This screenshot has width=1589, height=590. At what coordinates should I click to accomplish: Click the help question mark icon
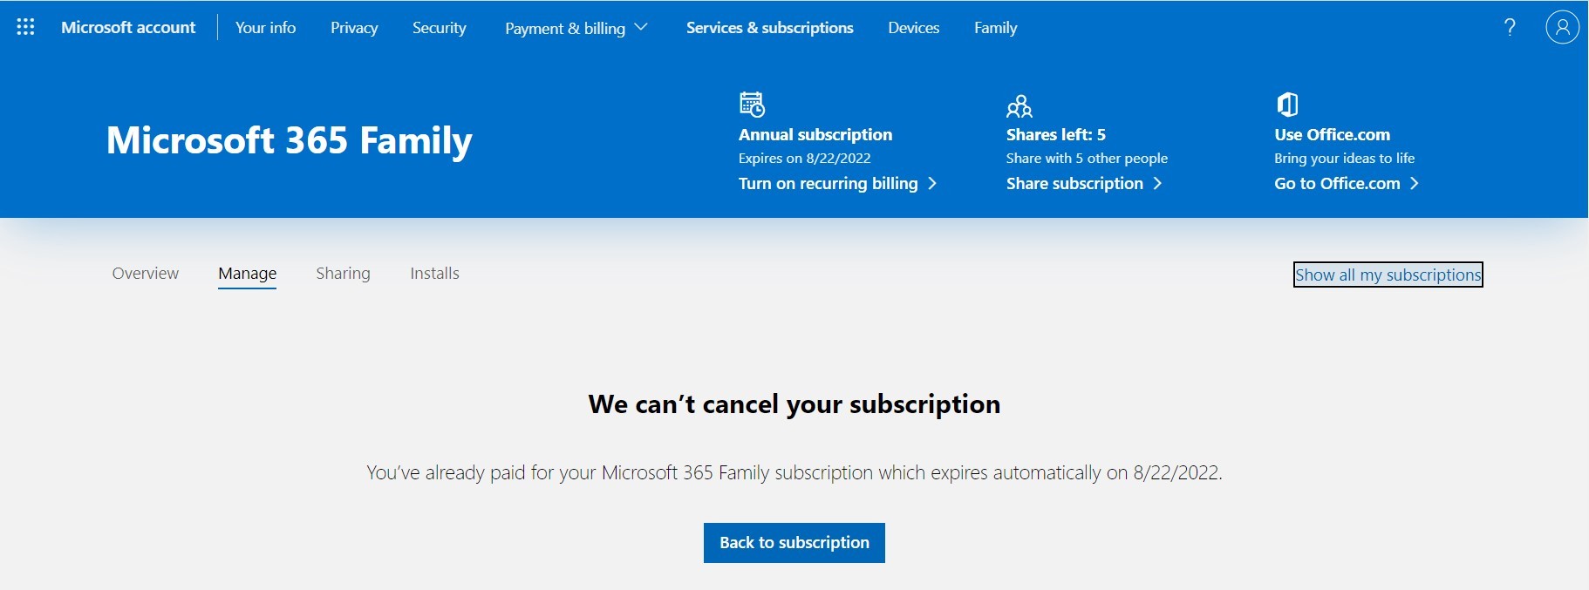point(1510,27)
